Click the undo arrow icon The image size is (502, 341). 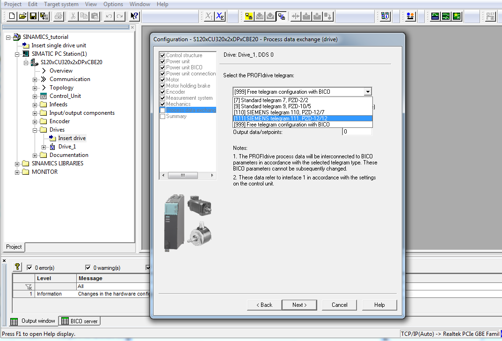(109, 16)
